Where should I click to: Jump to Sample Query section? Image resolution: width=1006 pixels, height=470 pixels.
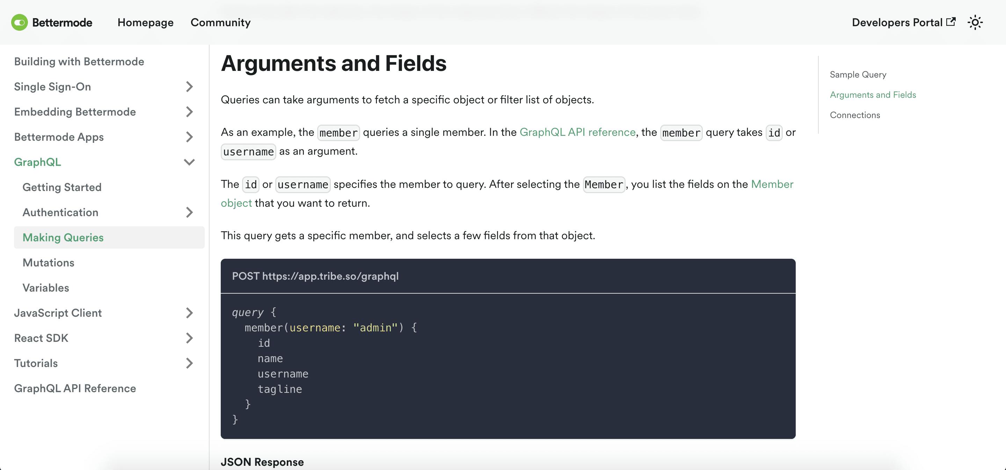point(858,75)
